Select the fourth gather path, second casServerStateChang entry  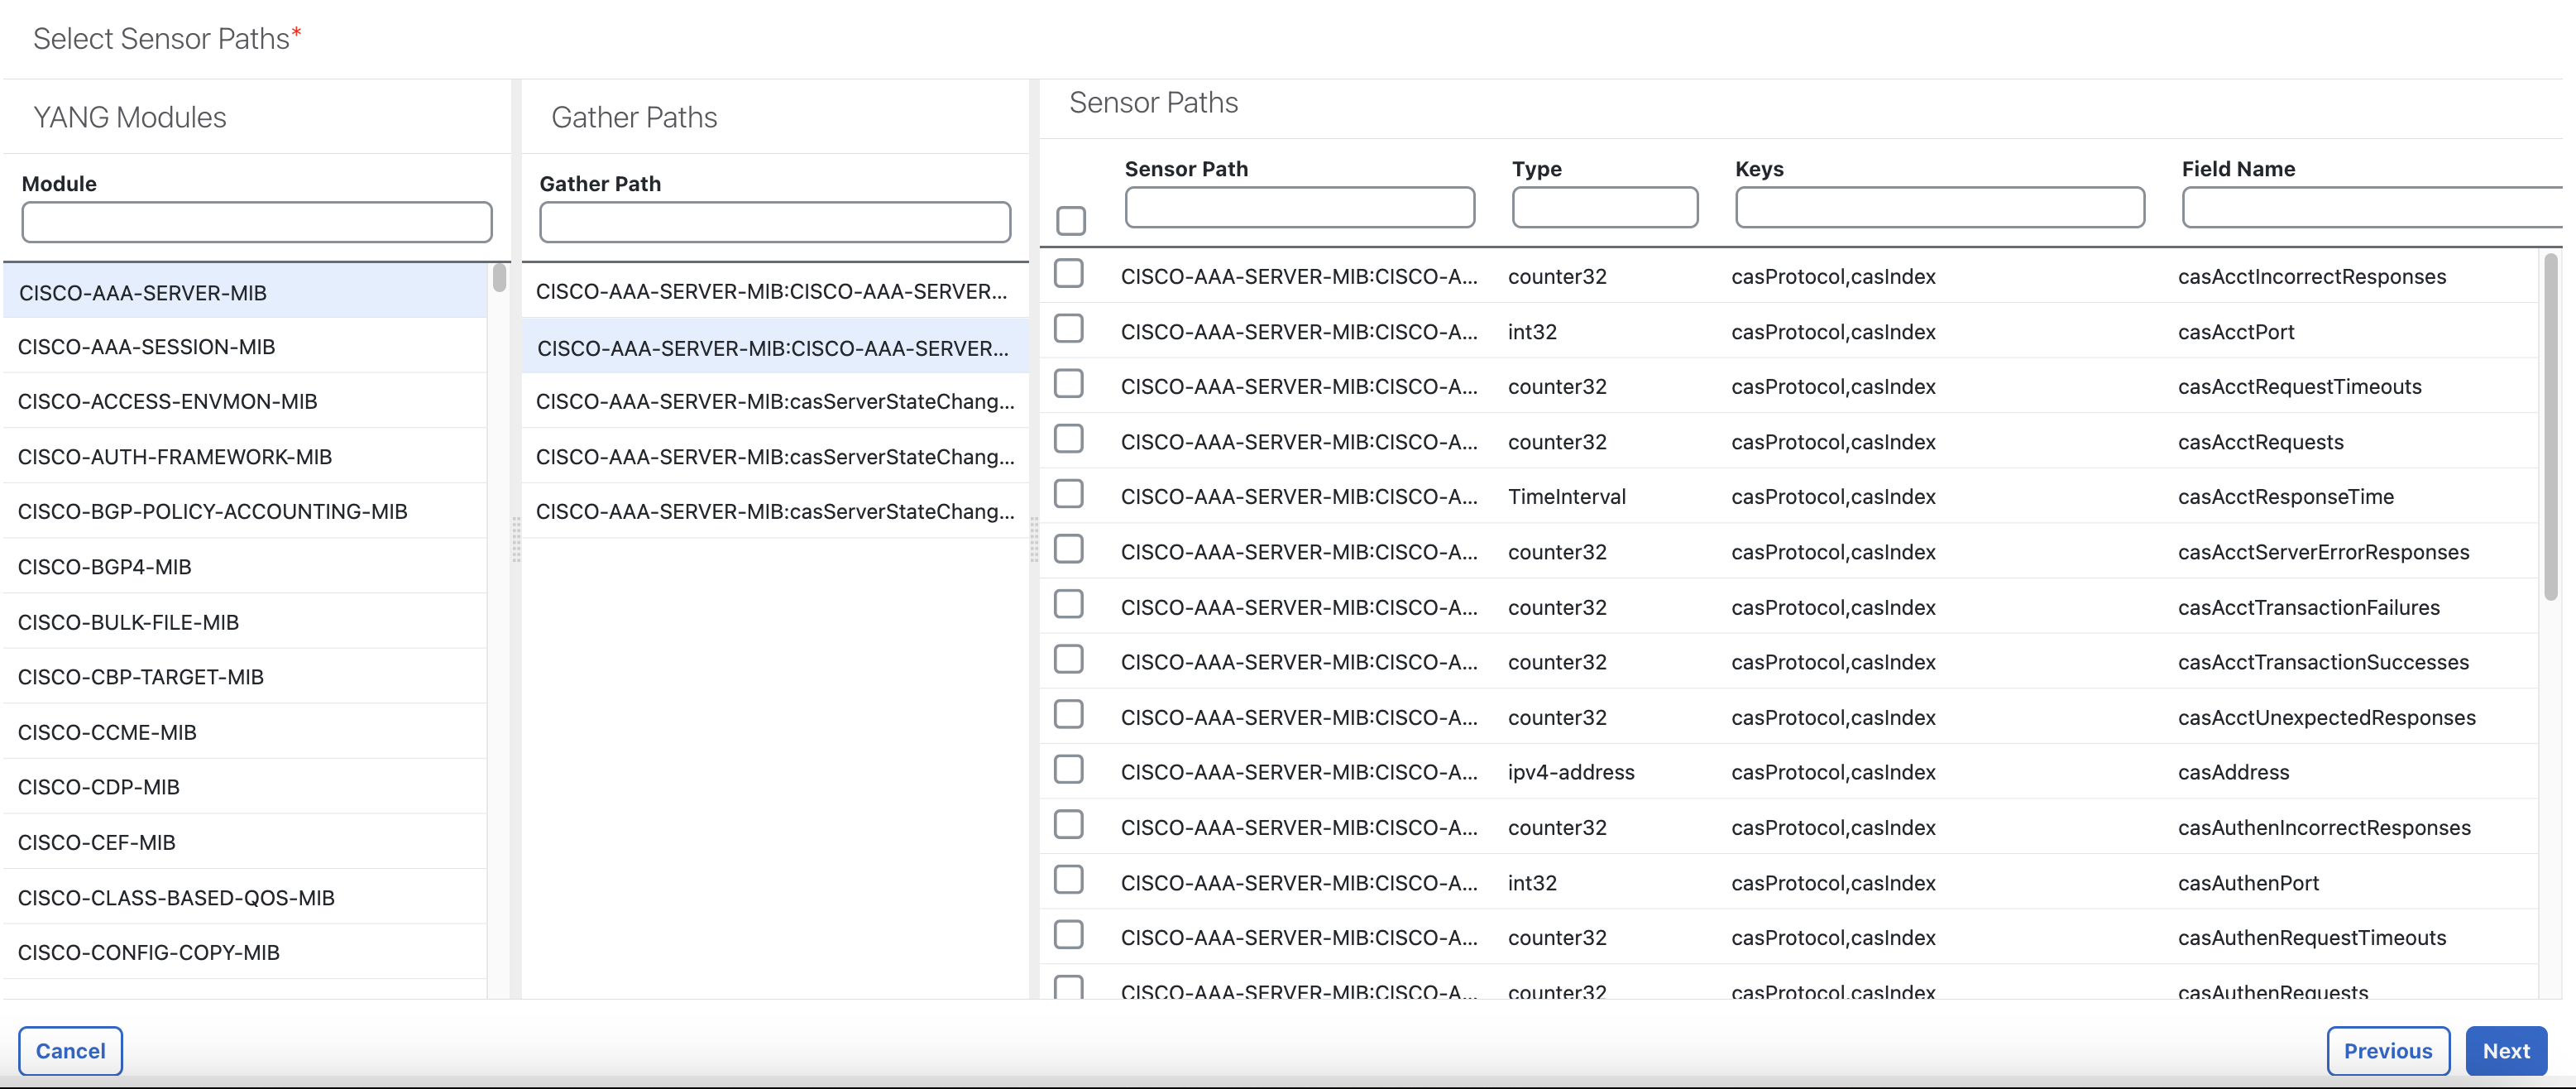(775, 457)
